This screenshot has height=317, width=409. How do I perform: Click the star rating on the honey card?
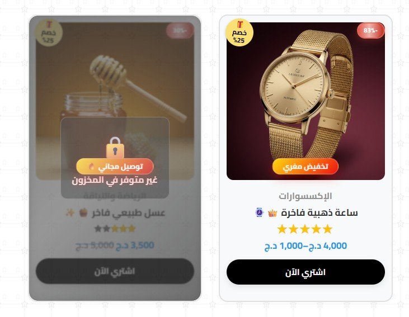pyautogui.click(x=115, y=229)
